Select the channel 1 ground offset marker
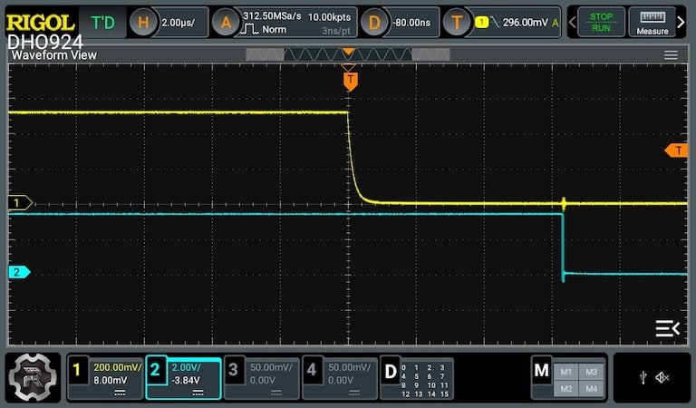 tap(20, 203)
